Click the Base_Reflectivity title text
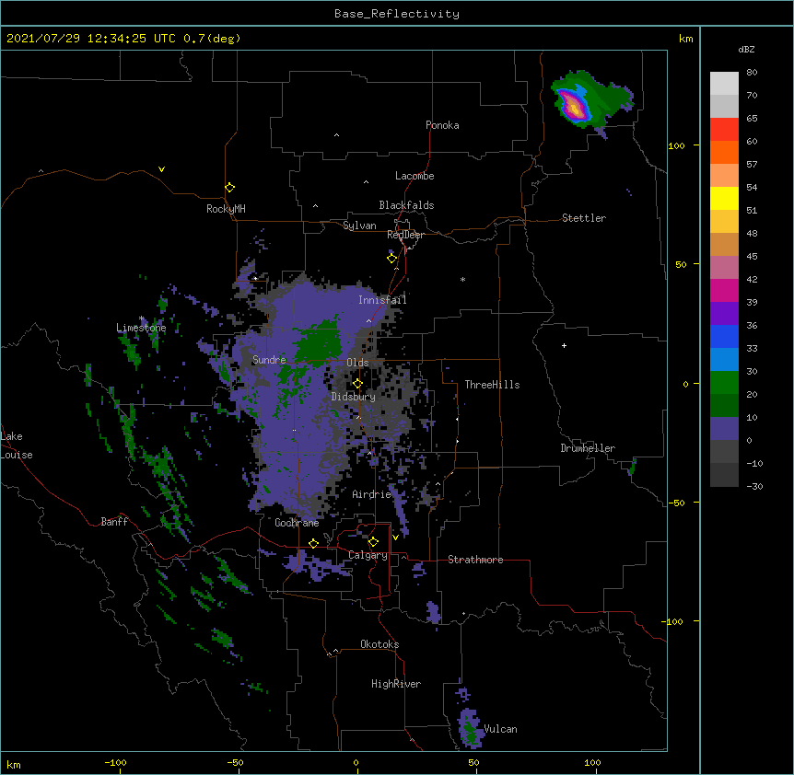 pos(397,14)
